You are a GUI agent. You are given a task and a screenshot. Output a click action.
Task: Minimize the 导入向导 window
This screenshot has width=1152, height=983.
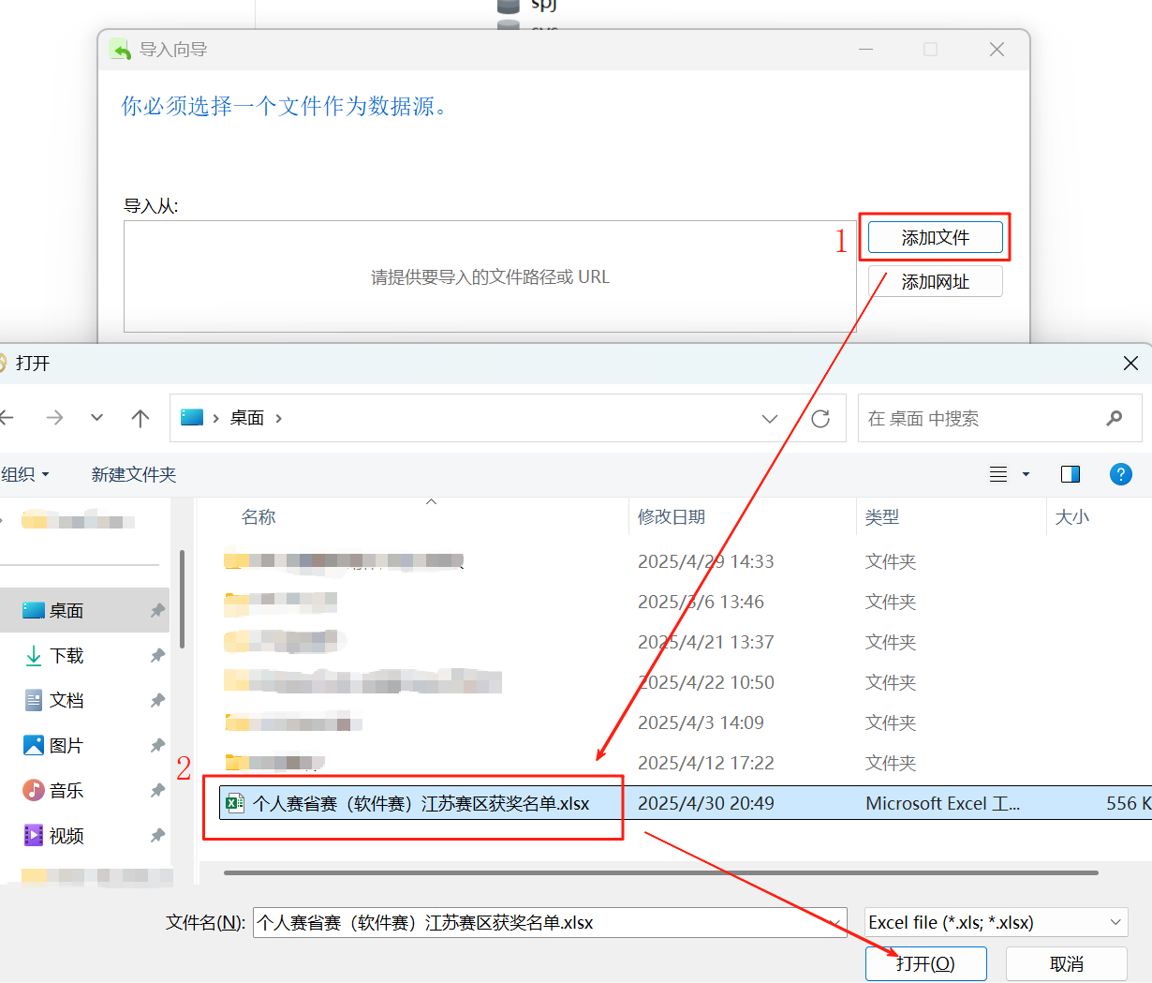point(866,50)
